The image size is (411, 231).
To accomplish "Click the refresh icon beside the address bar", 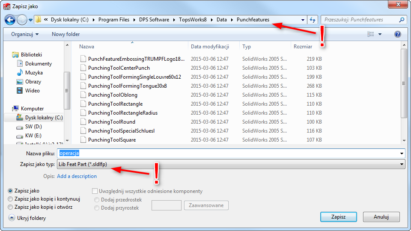I will 313,20.
